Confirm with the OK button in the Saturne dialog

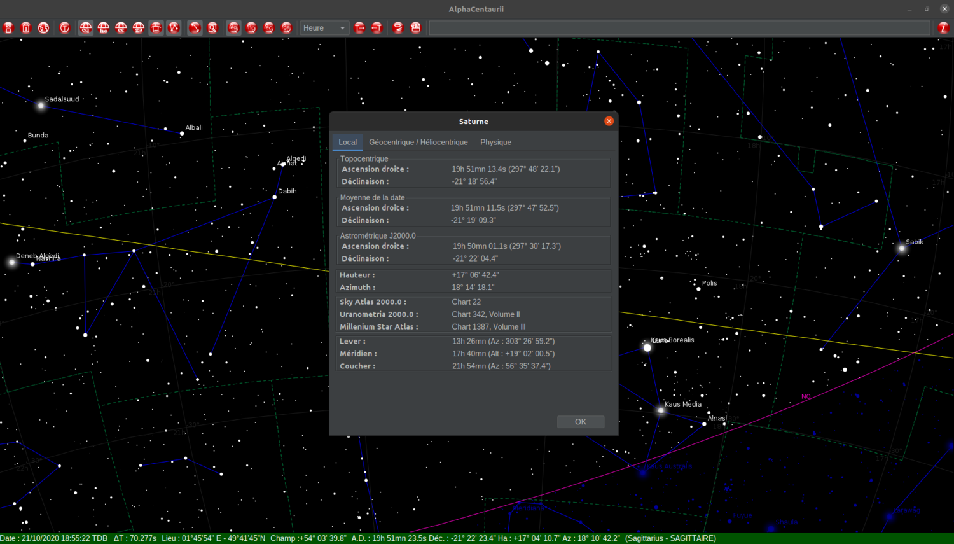tap(580, 421)
